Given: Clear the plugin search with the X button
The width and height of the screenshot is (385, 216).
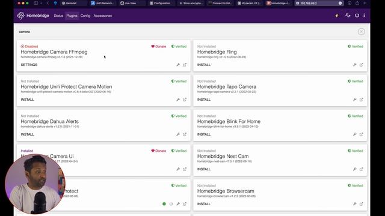Looking at the screenshot, I should pos(361,32).
